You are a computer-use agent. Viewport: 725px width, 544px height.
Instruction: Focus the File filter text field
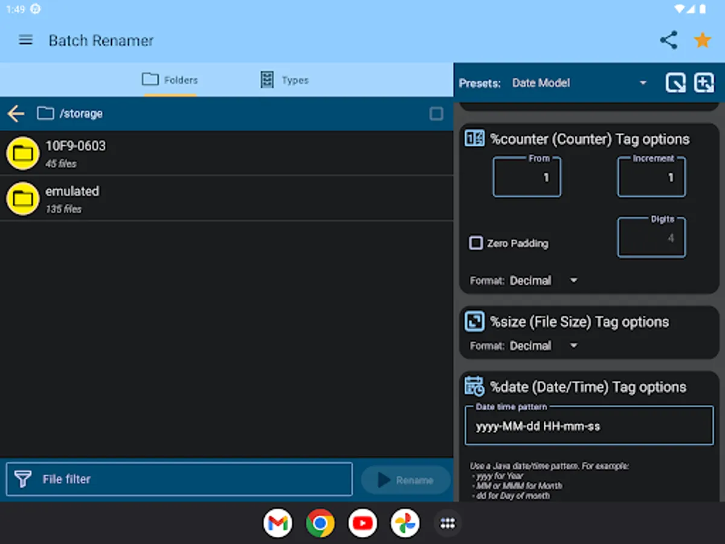179,479
